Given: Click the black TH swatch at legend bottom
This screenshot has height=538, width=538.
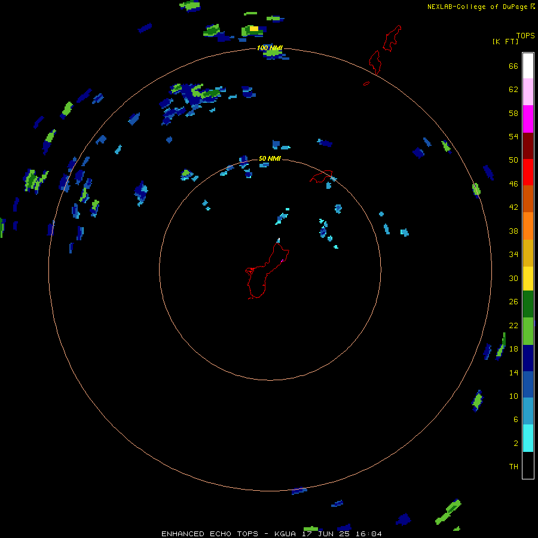Looking at the screenshot, I should (528, 465).
